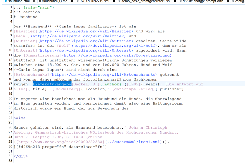Click line number 17 in the gutter
The image size is (245, 163).
[10, 84]
